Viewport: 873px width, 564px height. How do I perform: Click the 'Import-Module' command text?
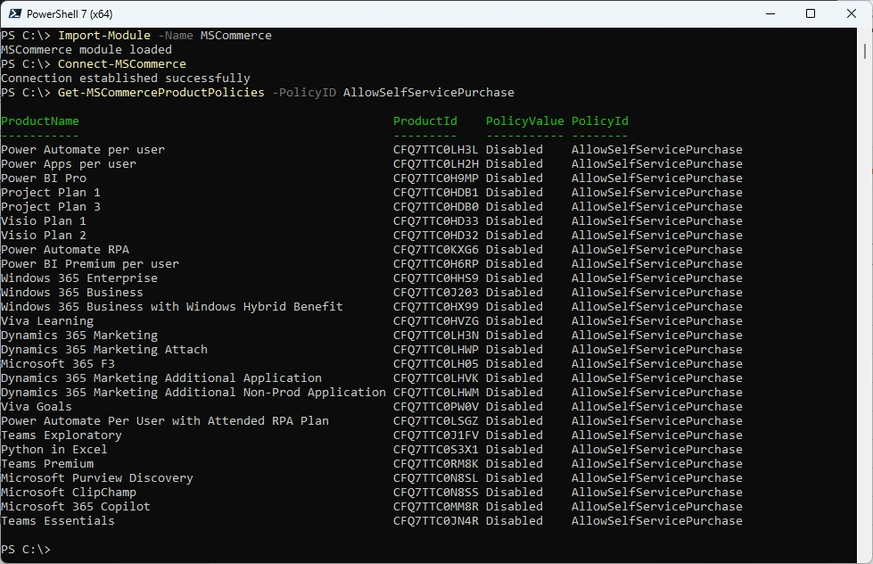(104, 35)
